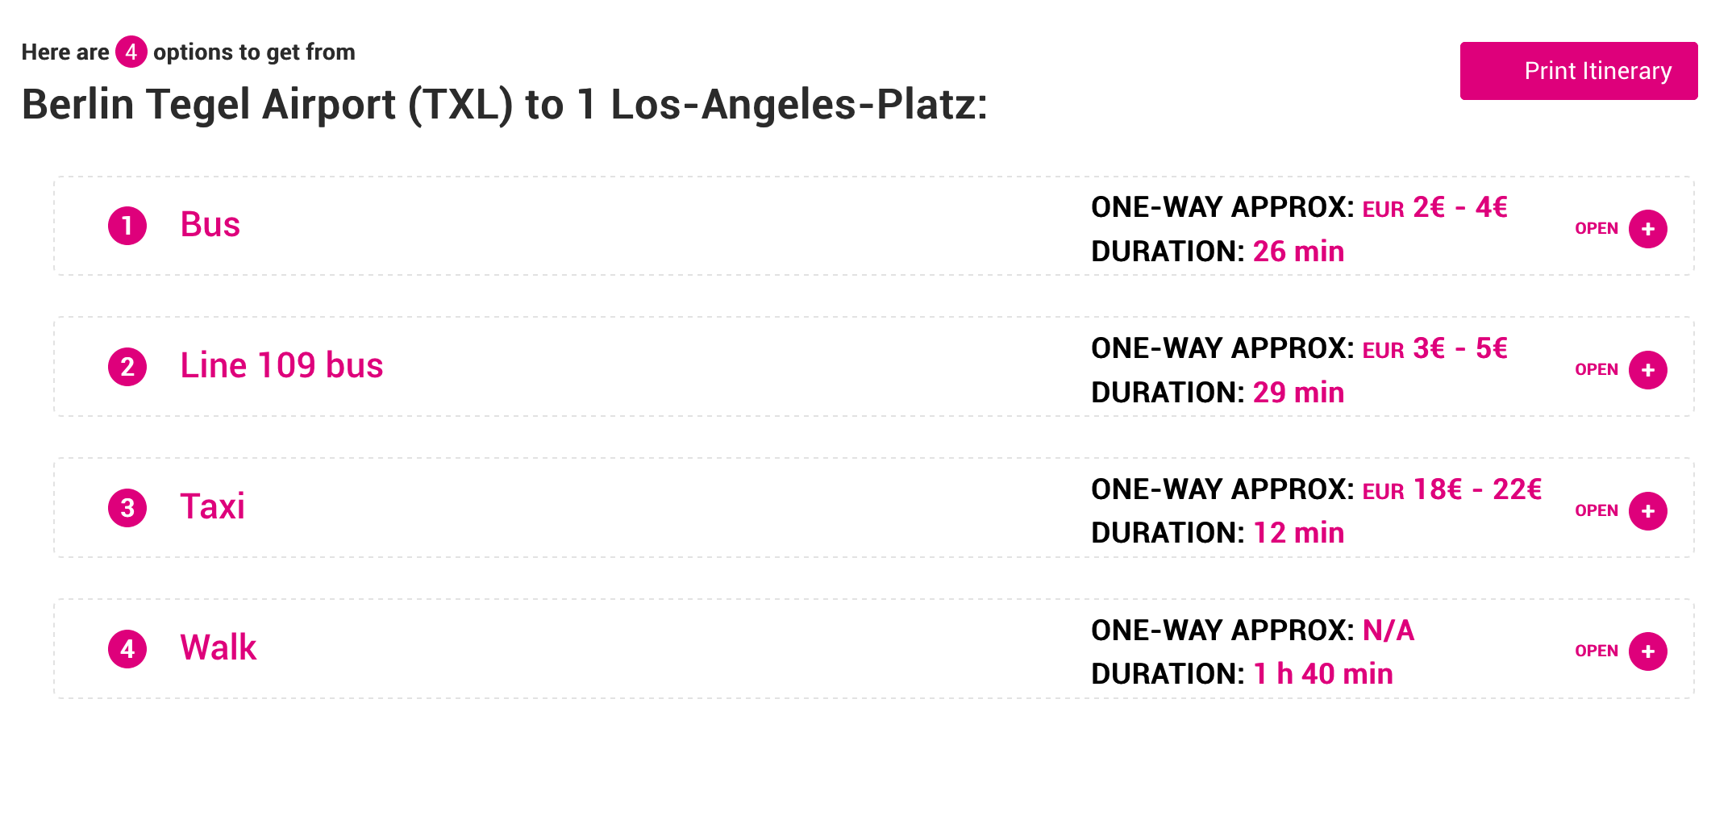This screenshot has height=824, width=1732.
Task: Click the number 1 circle badge beside Bus
Action: 127,226
